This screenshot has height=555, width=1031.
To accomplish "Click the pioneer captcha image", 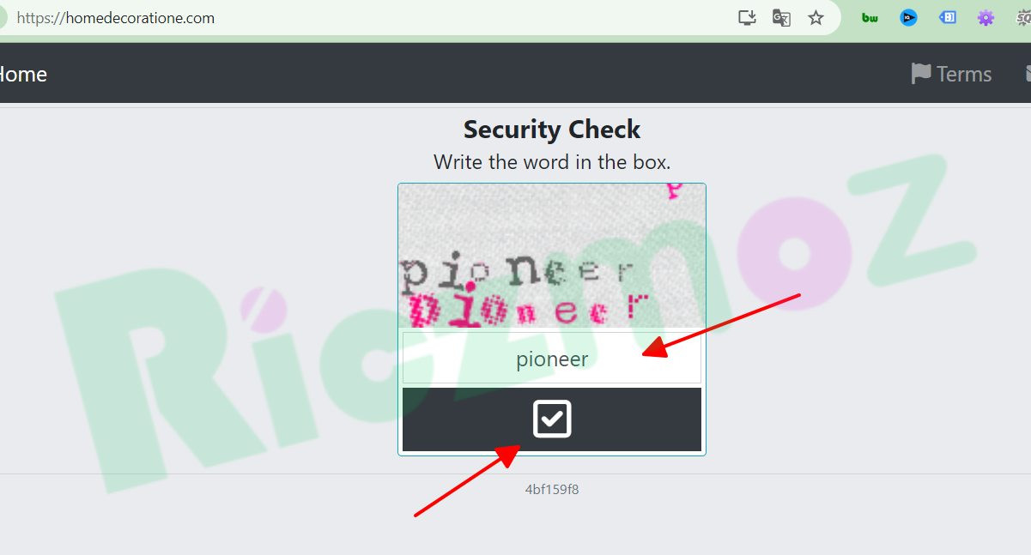I will [x=552, y=257].
